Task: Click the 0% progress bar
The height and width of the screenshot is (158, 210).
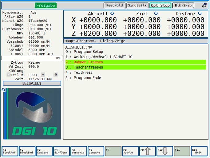Action: (x=32, y=58)
